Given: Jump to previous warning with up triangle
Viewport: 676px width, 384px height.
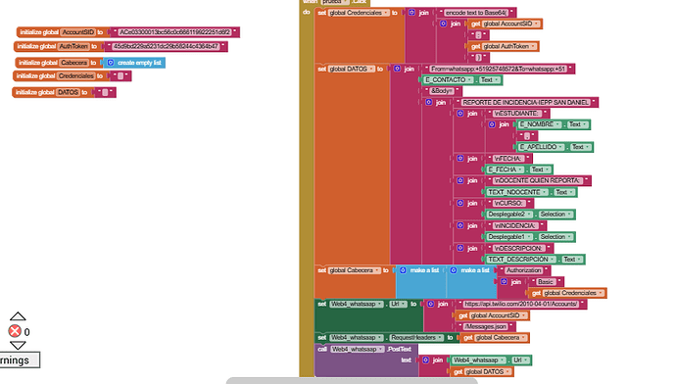Looking at the screenshot, I should click(x=18, y=316).
